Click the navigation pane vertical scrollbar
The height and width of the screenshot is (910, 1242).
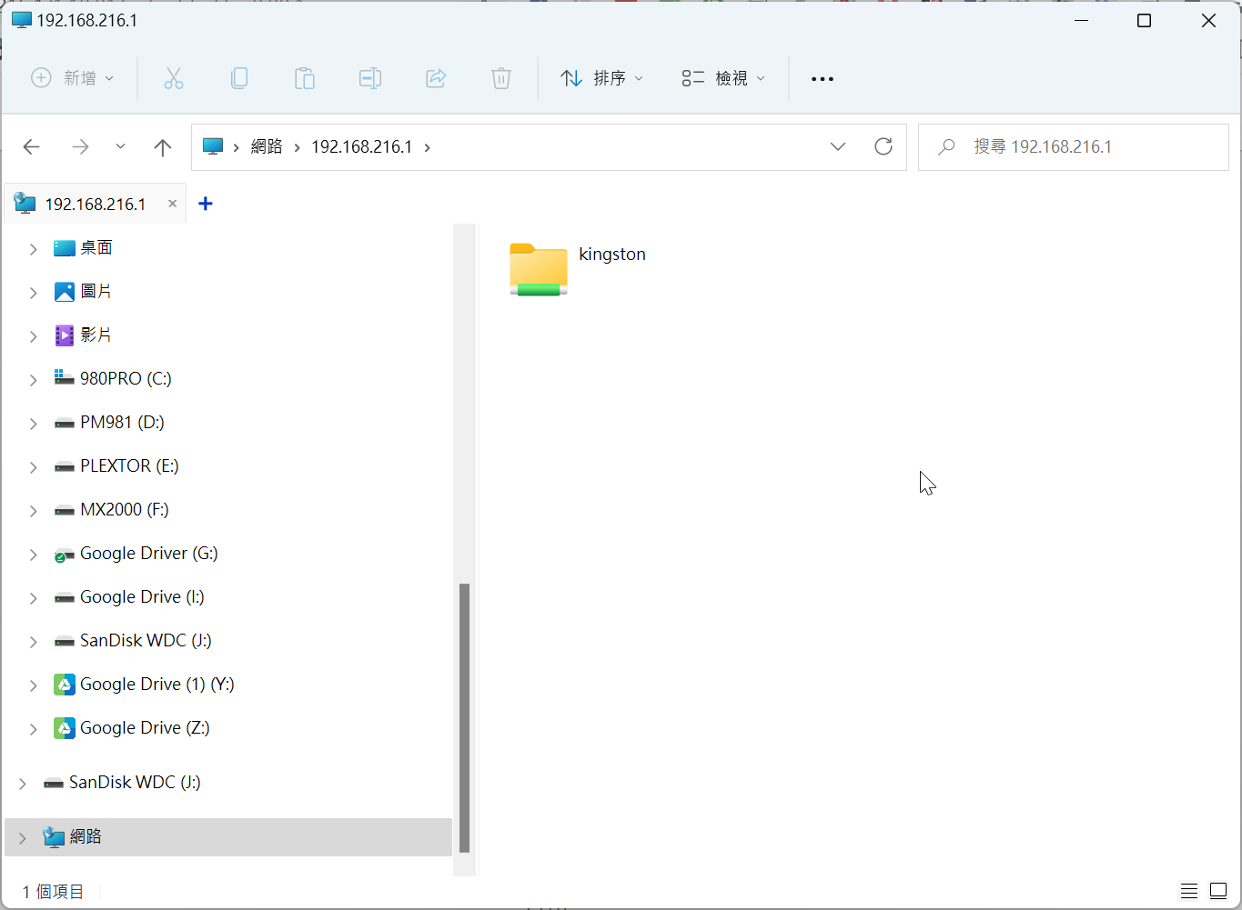click(464, 716)
